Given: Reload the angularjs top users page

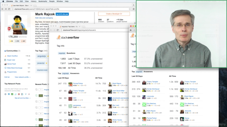Looking at the screenshot, I should click(x=57, y=30).
